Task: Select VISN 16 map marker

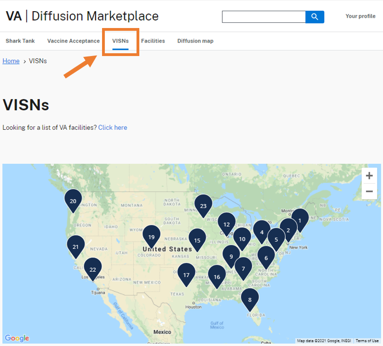Action: point(217,277)
